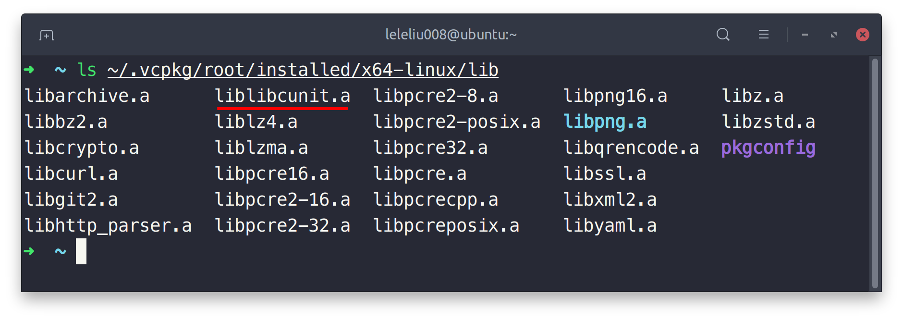Click the search magnifier icon
This screenshot has width=903, height=321.
(722, 34)
